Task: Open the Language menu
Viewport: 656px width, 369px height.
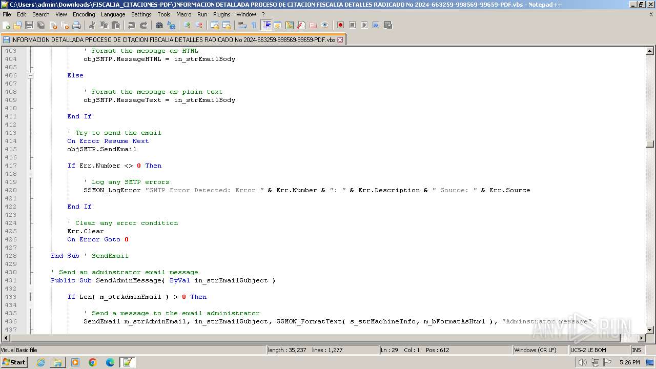Action: 113,14
